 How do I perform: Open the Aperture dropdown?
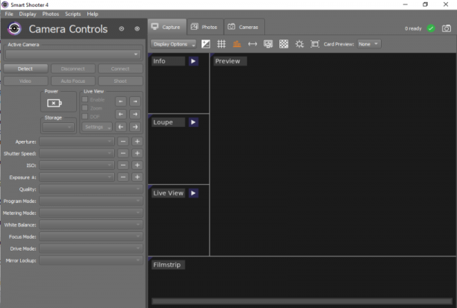77,142
